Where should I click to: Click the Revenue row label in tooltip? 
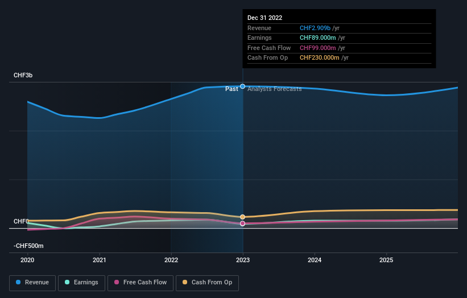click(x=259, y=28)
